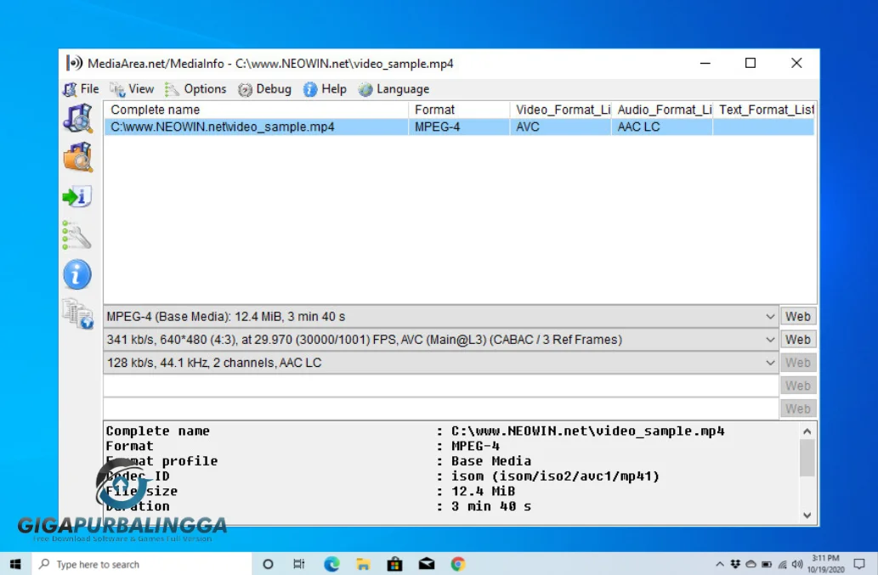Expand the 128 kb/s AAC LC audio dropdown
Viewport: 878px width, 575px height.
click(x=770, y=363)
